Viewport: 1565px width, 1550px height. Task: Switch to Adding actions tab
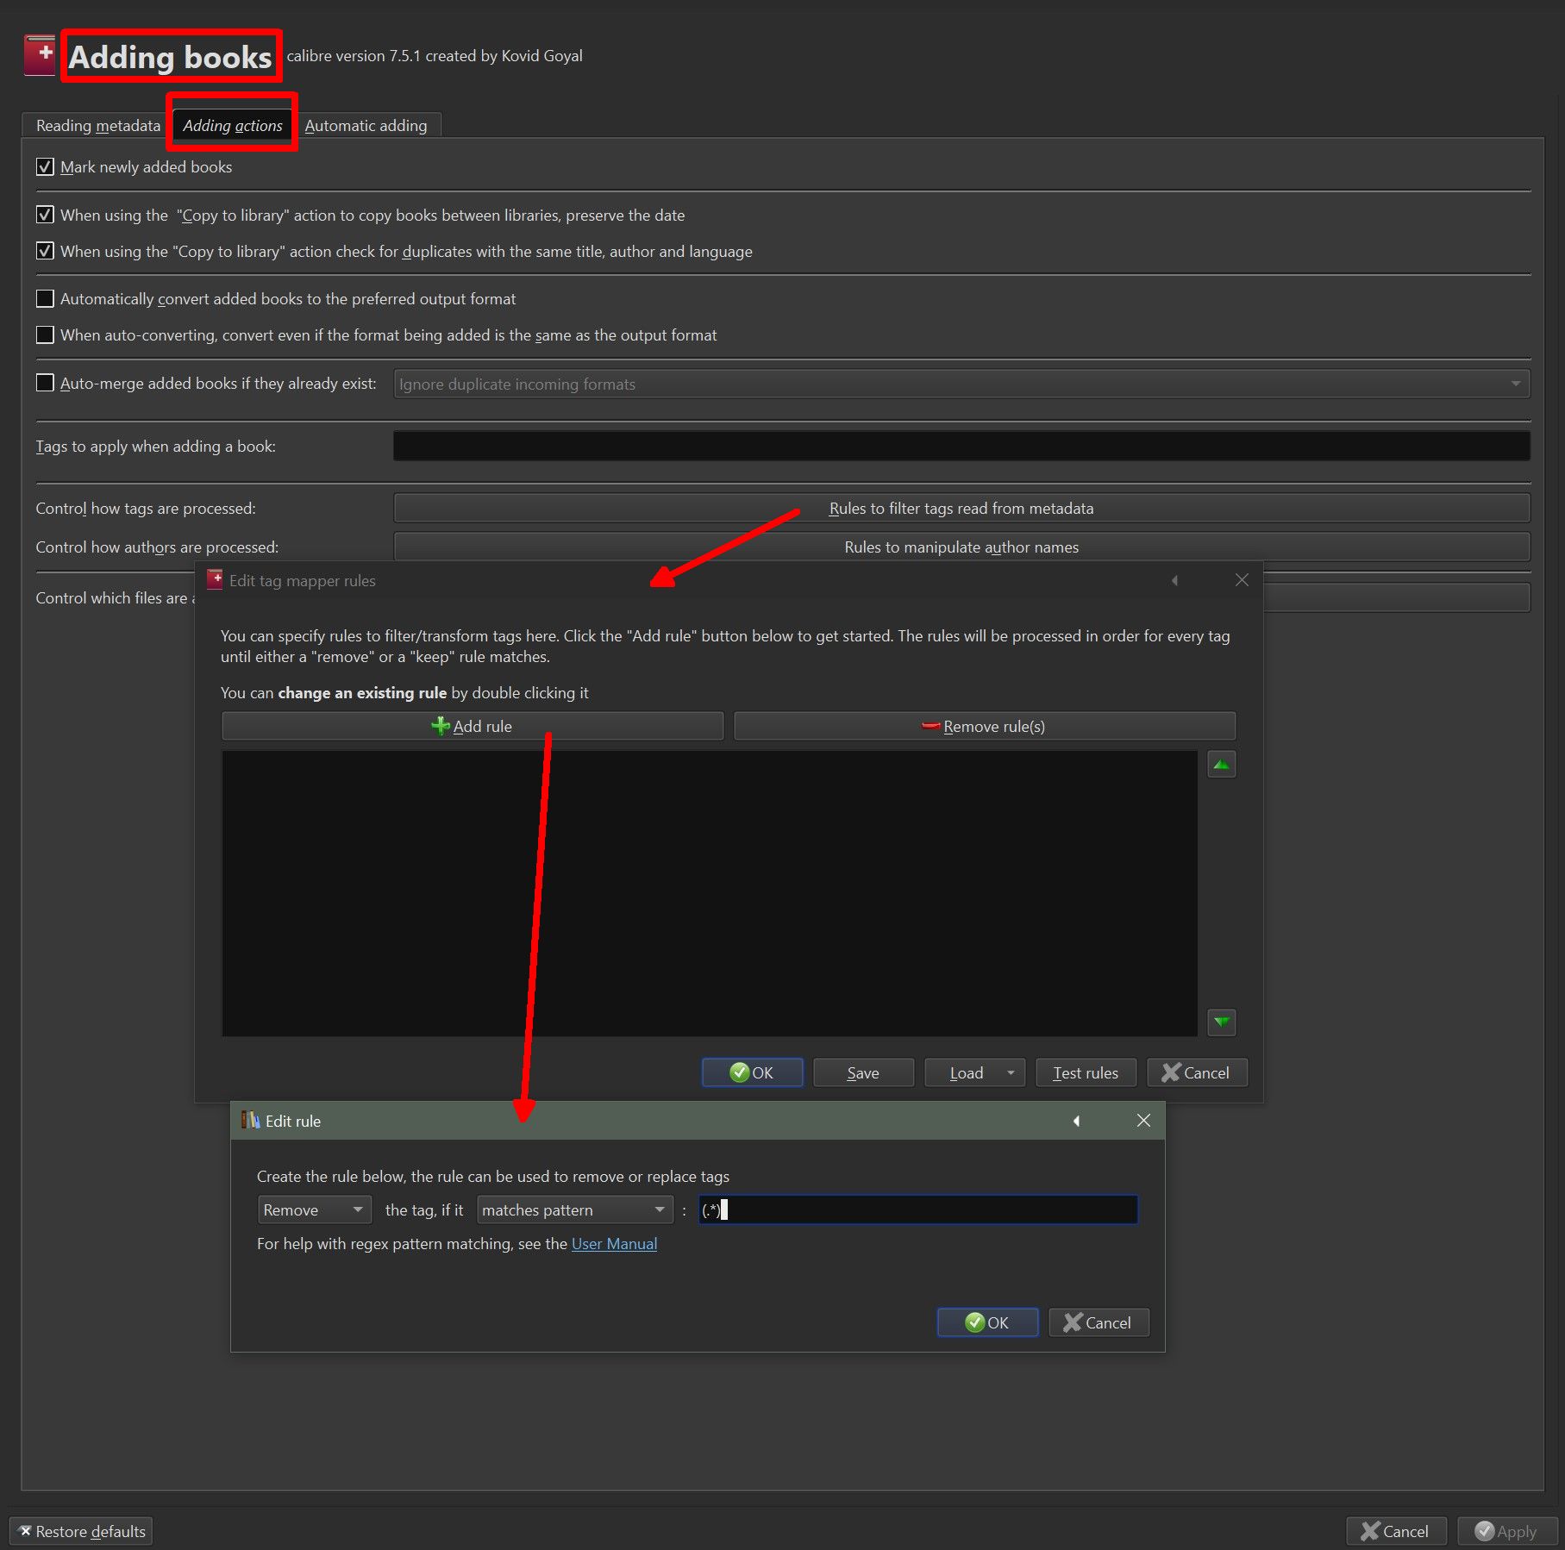pyautogui.click(x=233, y=125)
